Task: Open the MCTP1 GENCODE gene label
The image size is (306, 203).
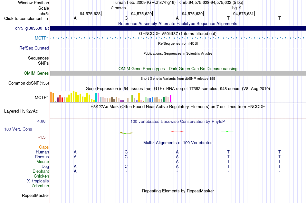Action: (42, 38)
